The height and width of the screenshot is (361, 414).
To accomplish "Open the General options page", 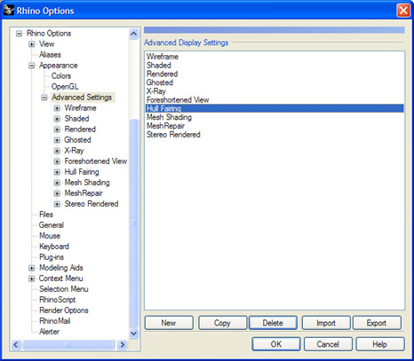I will click(x=52, y=225).
